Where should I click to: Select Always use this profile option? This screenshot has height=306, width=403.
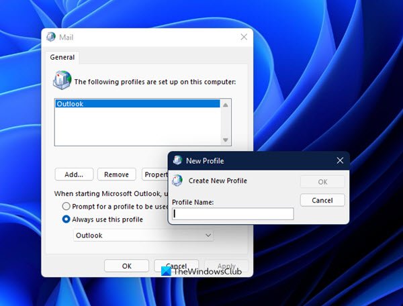[66, 219]
